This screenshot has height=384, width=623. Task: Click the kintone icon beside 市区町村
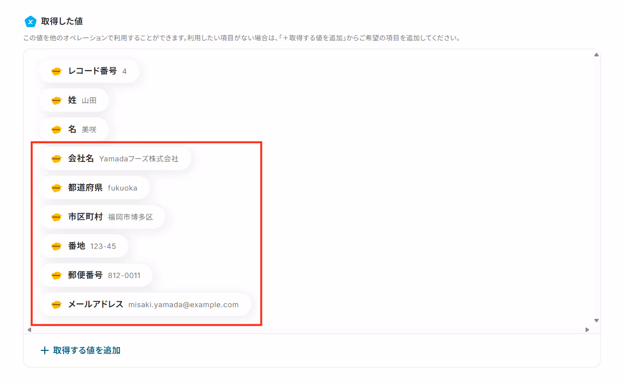tap(57, 217)
